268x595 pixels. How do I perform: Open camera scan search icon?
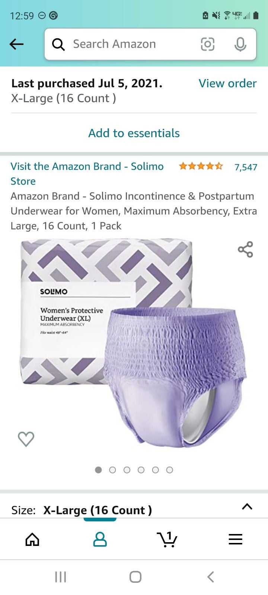tap(208, 44)
